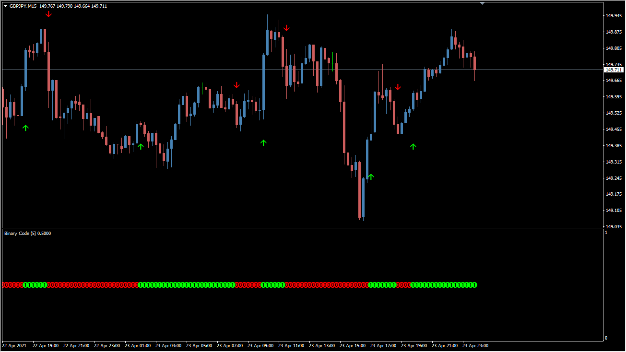Click the green buy arrow near 23 Apr 01:00
This screenshot has width=626, height=352.
click(x=141, y=146)
